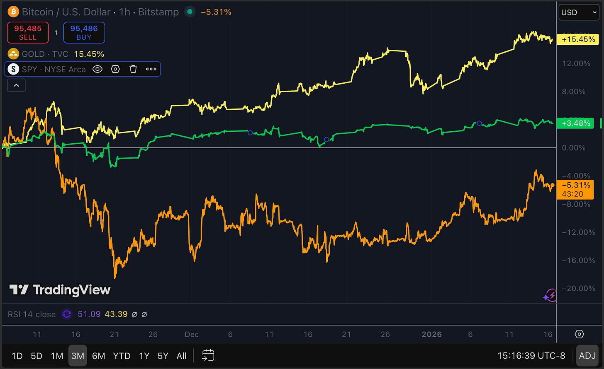The image size is (604, 369).
Task: Click the GOLD symbol logo icon
Action: (13, 54)
